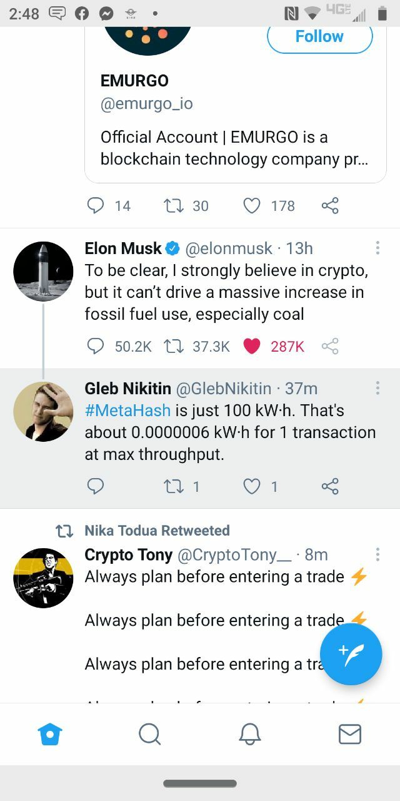Follow the EMURGO account

tap(319, 36)
